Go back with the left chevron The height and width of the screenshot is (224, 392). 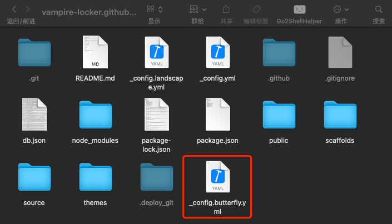[x=14, y=9]
